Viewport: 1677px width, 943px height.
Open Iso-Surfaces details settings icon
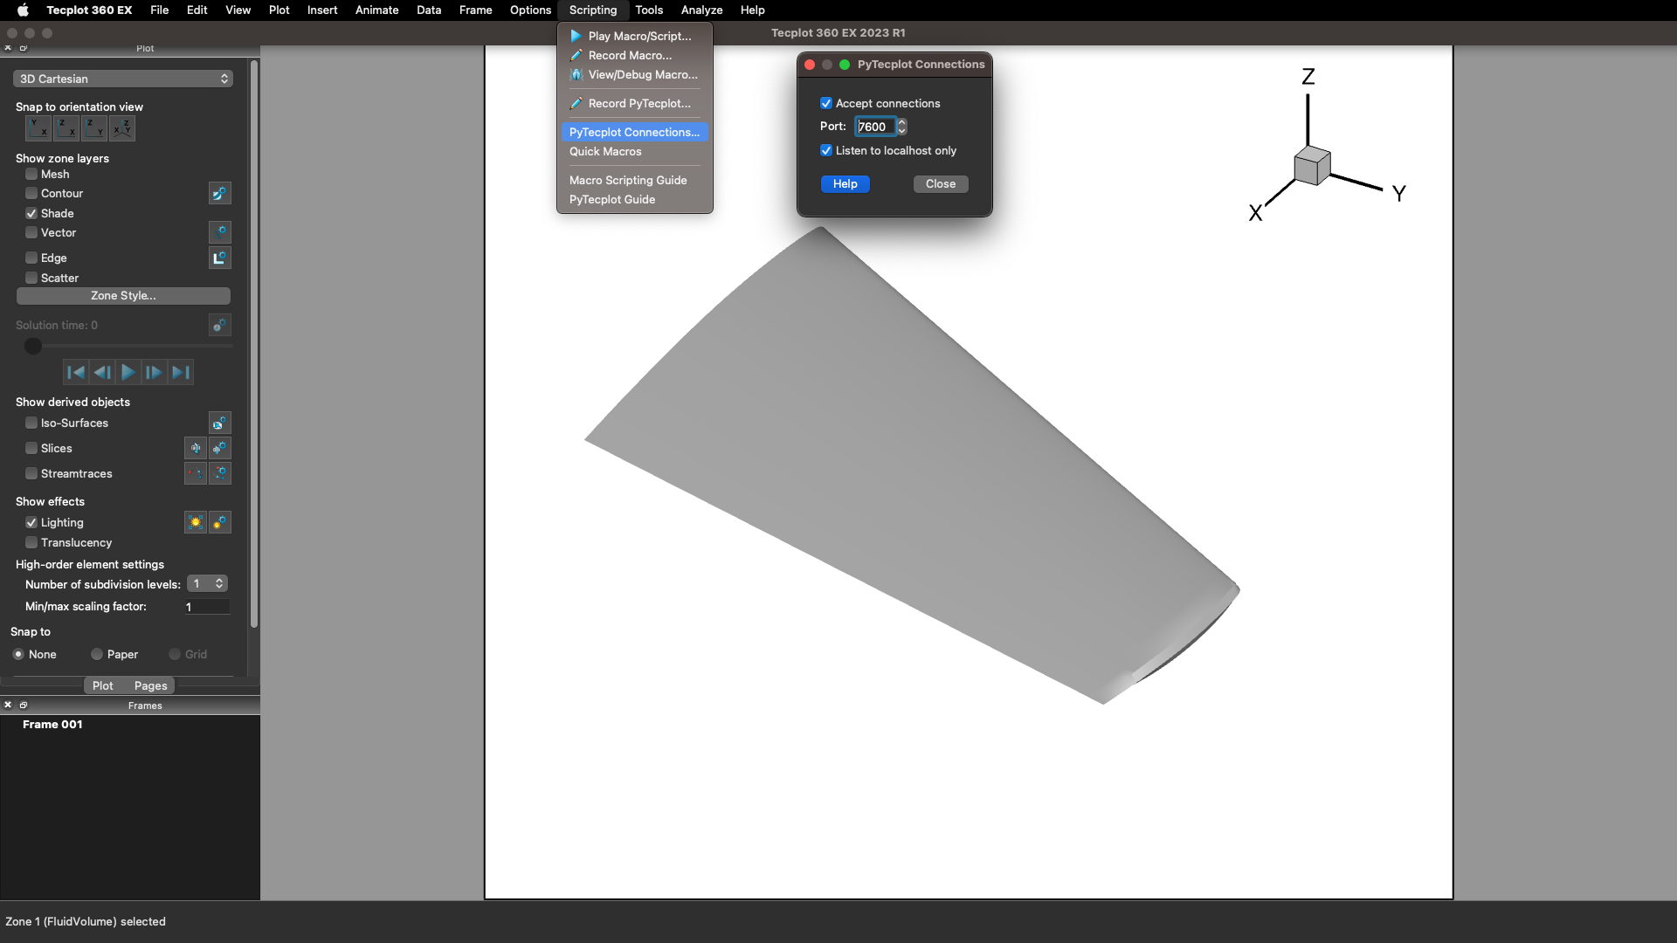point(220,423)
